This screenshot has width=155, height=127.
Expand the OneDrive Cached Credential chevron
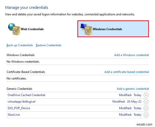tap(146, 95)
